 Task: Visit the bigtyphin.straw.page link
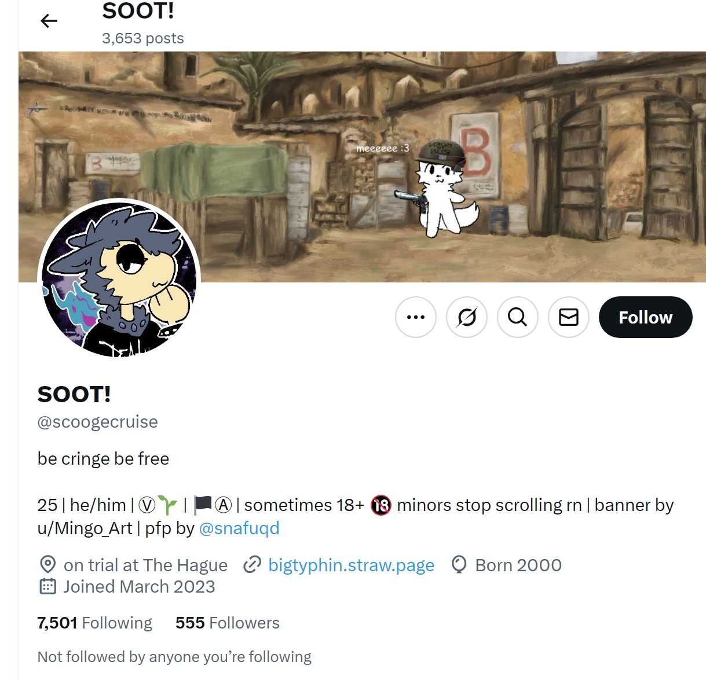click(x=351, y=565)
